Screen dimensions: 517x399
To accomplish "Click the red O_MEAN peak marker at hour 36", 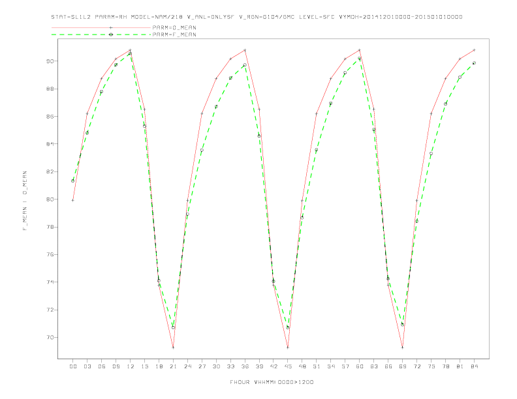I will [245, 50].
